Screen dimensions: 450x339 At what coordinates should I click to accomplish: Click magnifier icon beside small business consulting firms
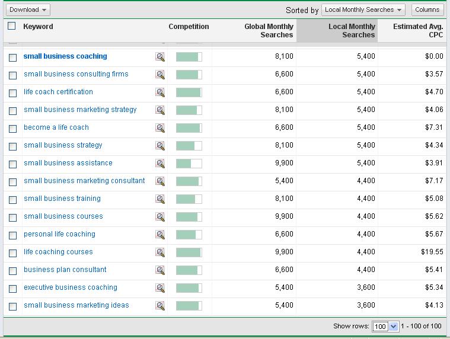point(160,75)
